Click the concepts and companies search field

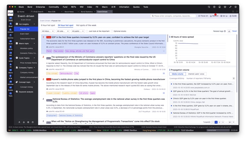pyautogui.click(x=173, y=16)
